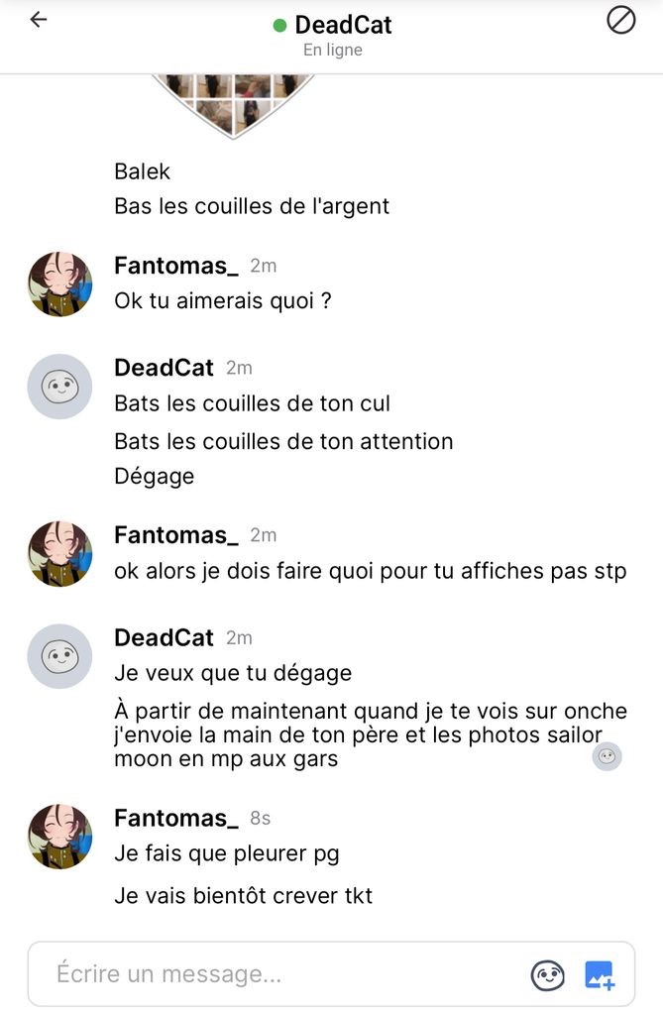
Task: Select the message 'Dégage'
Action: [154, 477]
